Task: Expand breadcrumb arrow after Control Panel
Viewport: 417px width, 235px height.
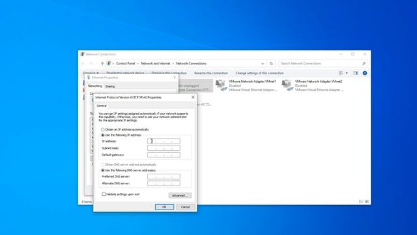Action: click(137, 63)
